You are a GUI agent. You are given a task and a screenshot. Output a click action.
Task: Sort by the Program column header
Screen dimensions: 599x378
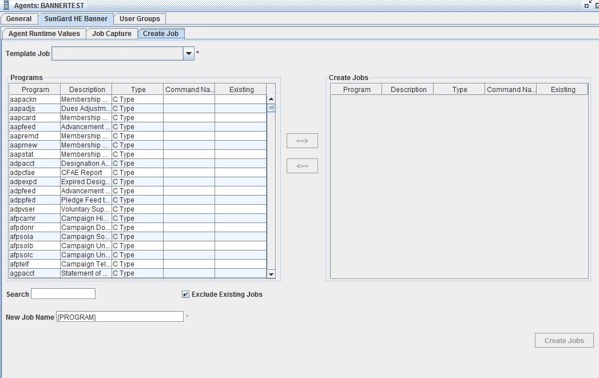(x=33, y=89)
